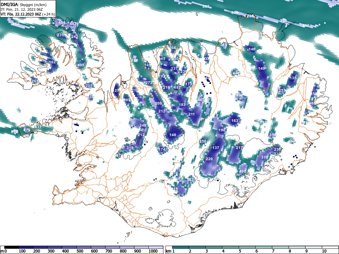Select the 140 label in northeast
The width and height of the screenshot is (339, 254).
252,49
